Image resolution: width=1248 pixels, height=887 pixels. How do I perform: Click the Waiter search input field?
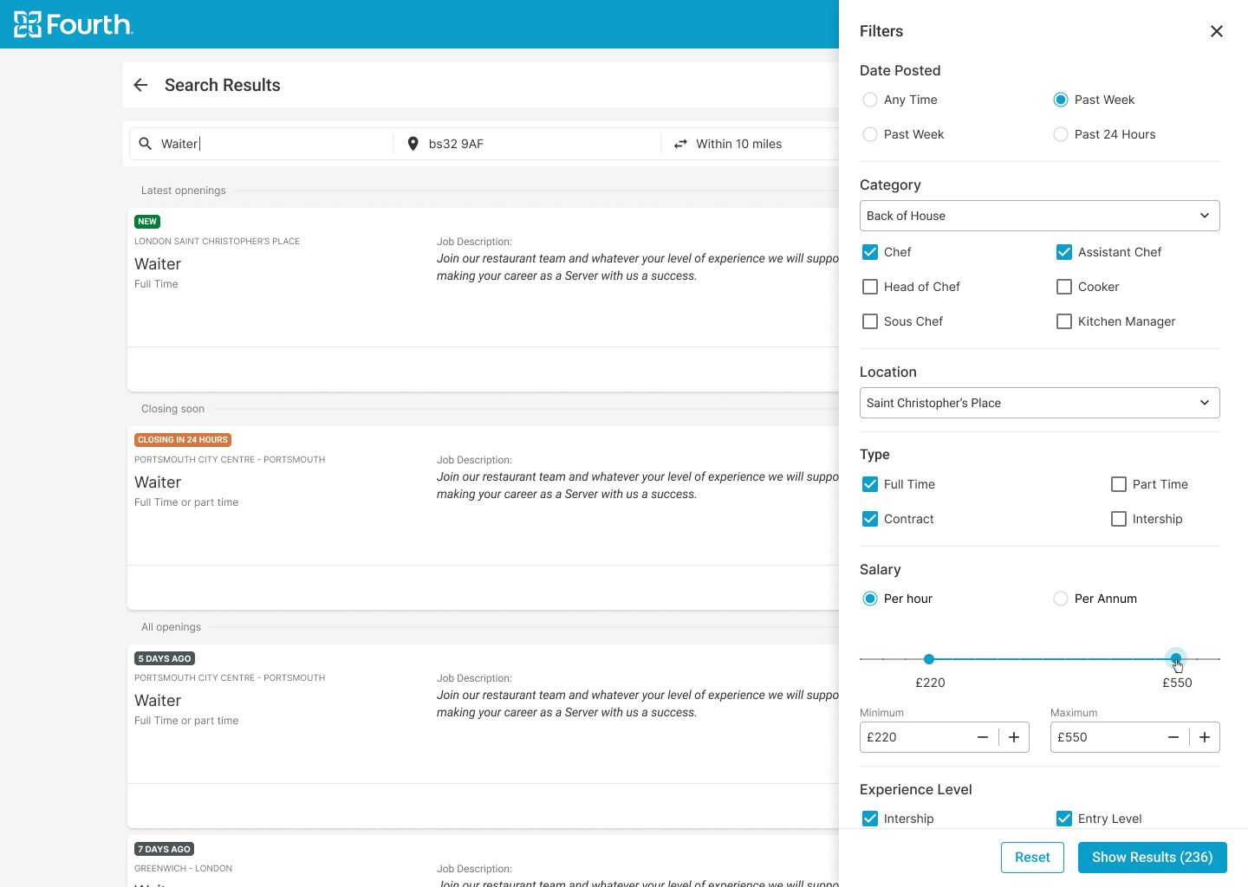269,144
